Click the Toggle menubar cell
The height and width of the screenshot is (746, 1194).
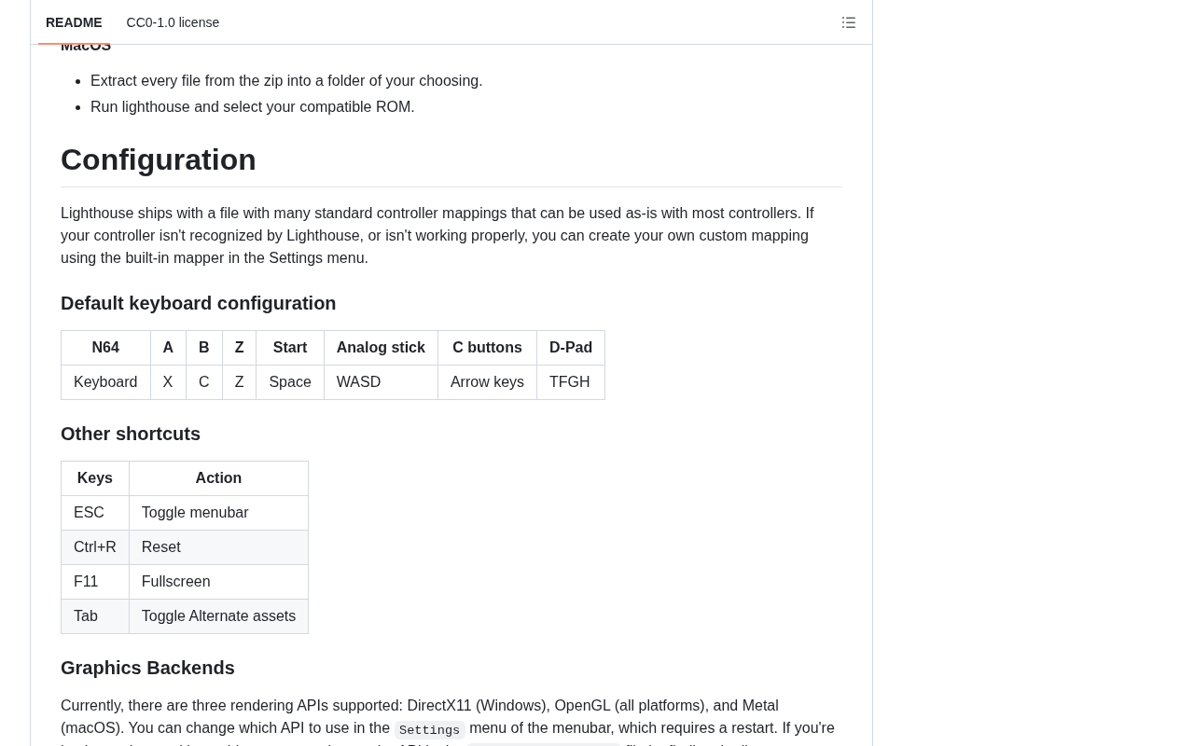tap(218, 513)
